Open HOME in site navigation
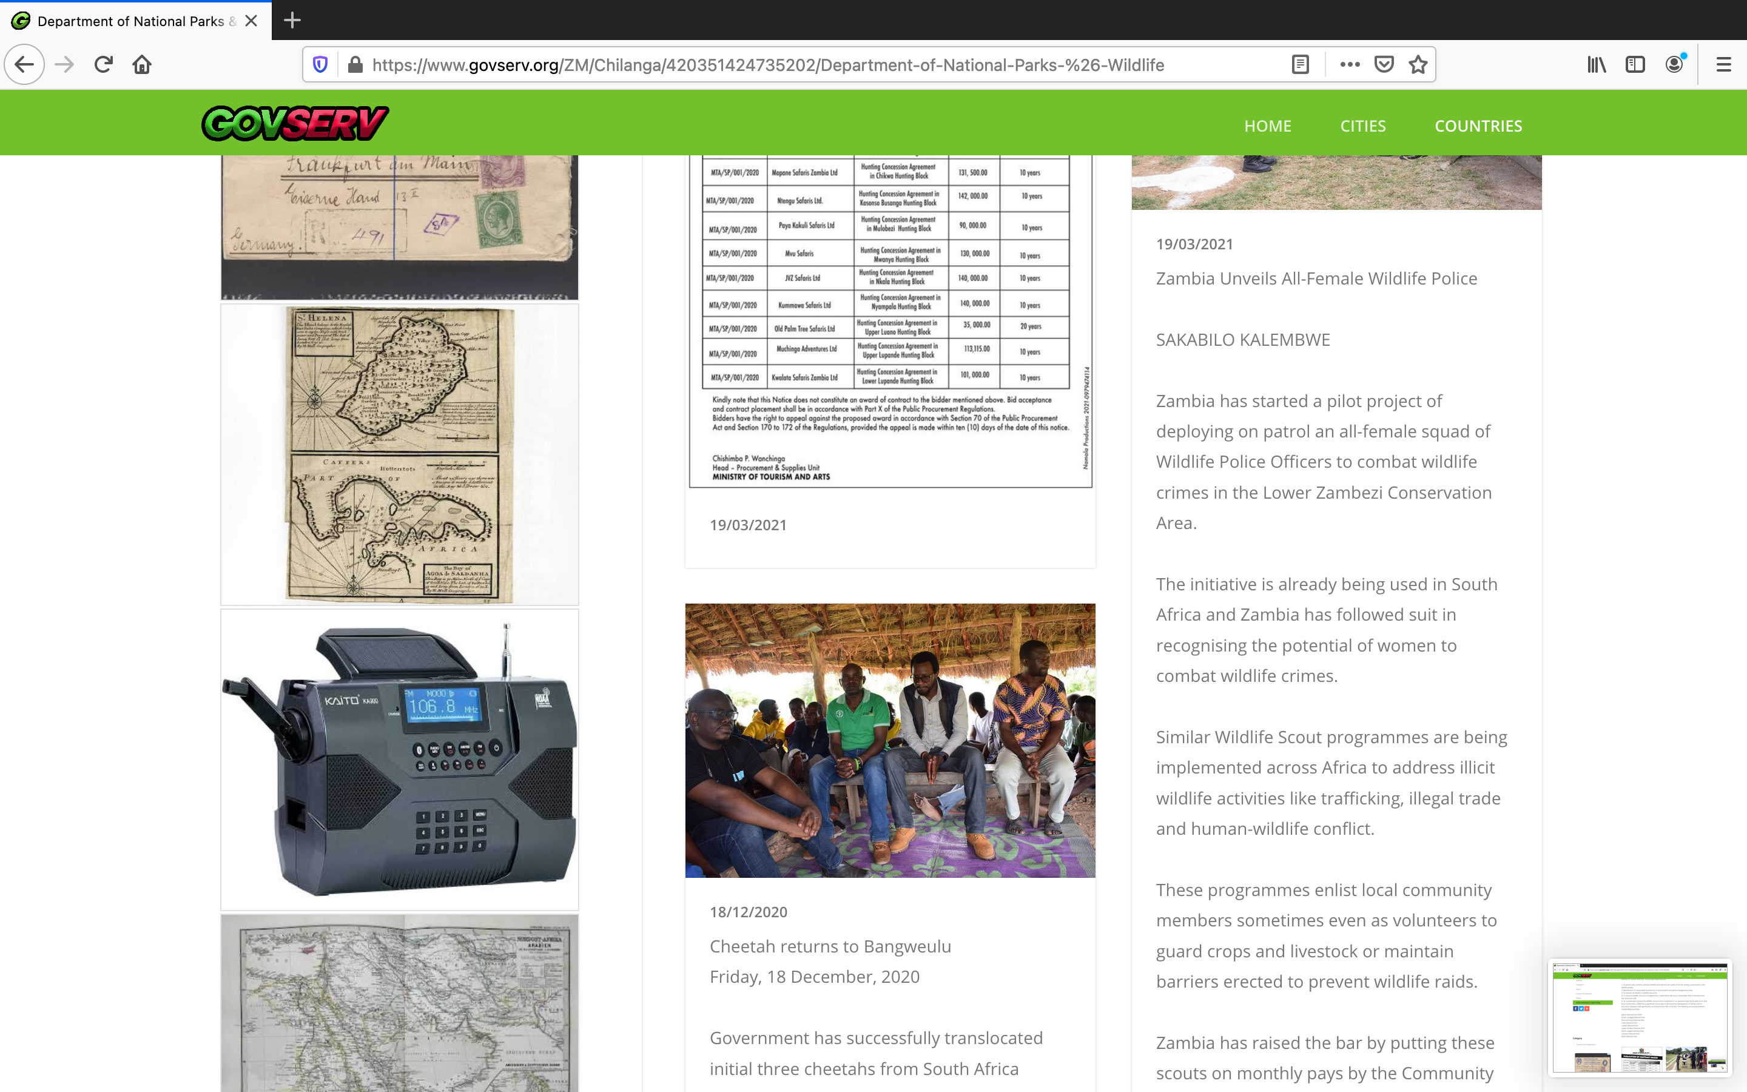The width and height of the screenshot is (1747, 1092). click(x=1268, y=126)
